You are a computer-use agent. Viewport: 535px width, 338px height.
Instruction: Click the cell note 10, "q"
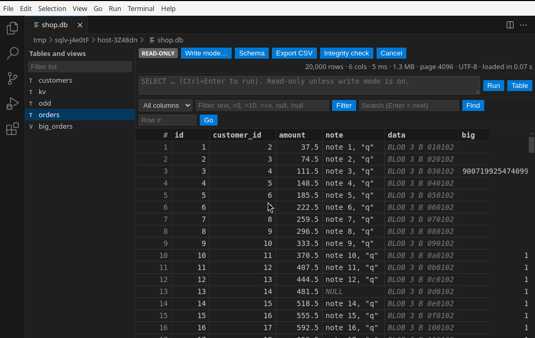353,255
